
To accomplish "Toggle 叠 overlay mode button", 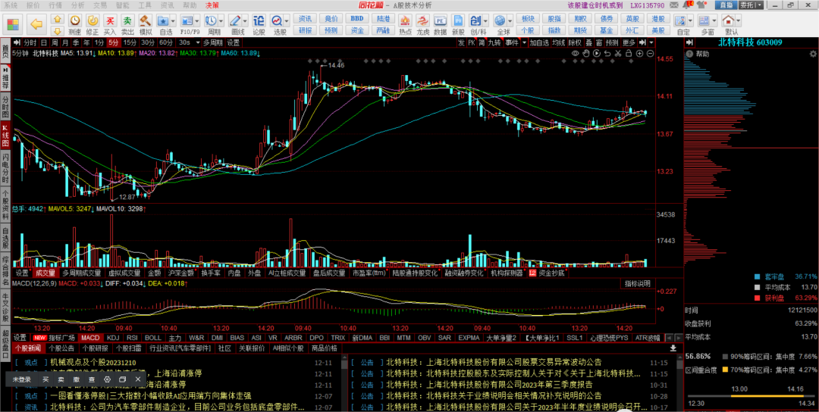I will coord(588,42).
